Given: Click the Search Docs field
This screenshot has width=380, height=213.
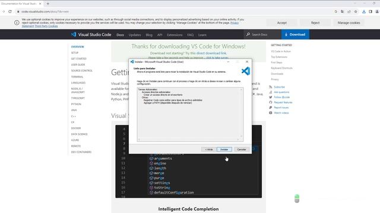Looking at the screenshot, I should (262, 34).
